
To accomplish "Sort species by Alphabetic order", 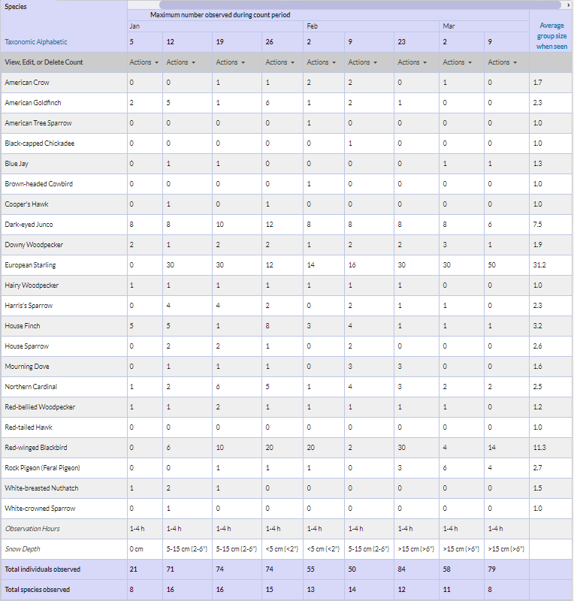I will (51, 42).
